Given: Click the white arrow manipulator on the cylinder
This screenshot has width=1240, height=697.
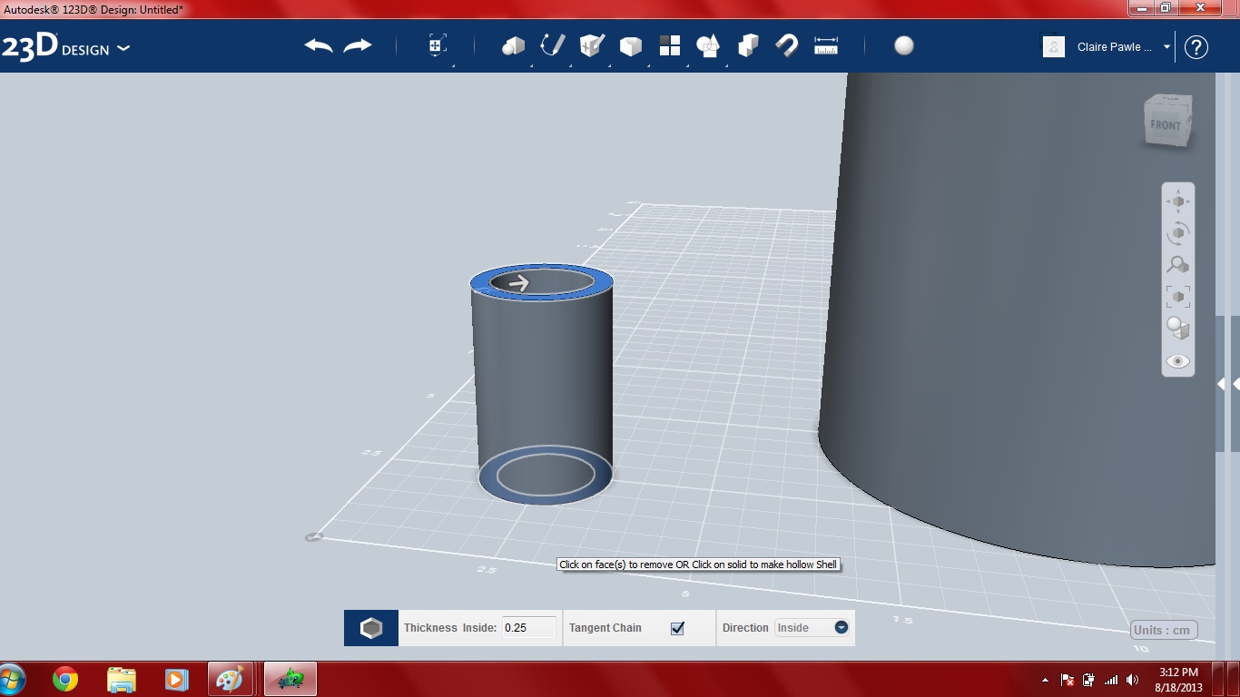Looking at the screenshot, I should coord(518,283).
